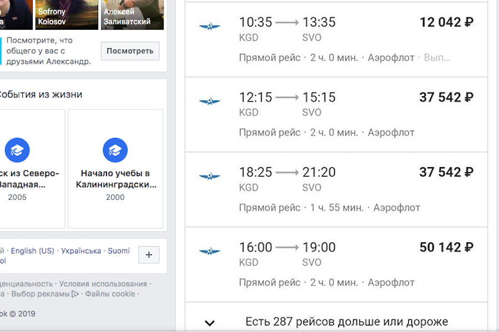Screen dimensions: 499x332
Task: Click Aeroflot logo on 10:35 flight
Action: pos(210,27)
